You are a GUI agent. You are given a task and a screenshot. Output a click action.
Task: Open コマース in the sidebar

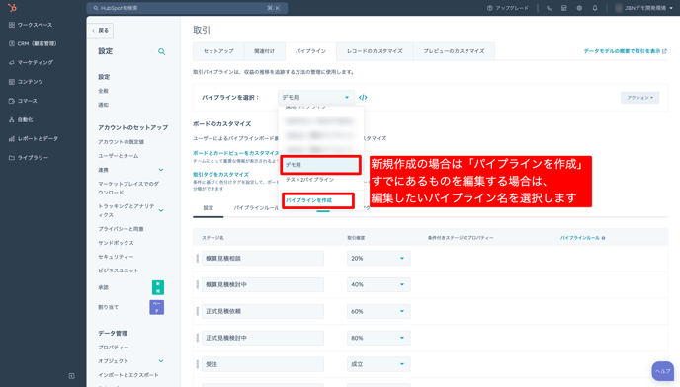click(x=23, y=101)
